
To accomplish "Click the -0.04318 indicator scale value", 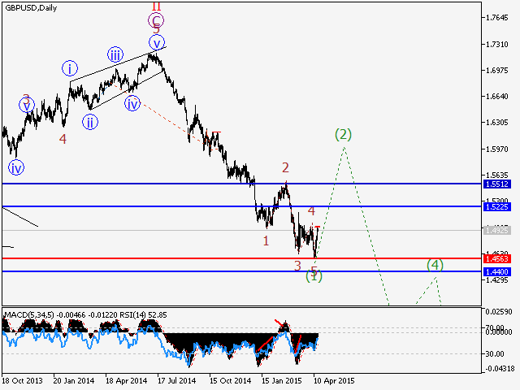I will point(499,368).
